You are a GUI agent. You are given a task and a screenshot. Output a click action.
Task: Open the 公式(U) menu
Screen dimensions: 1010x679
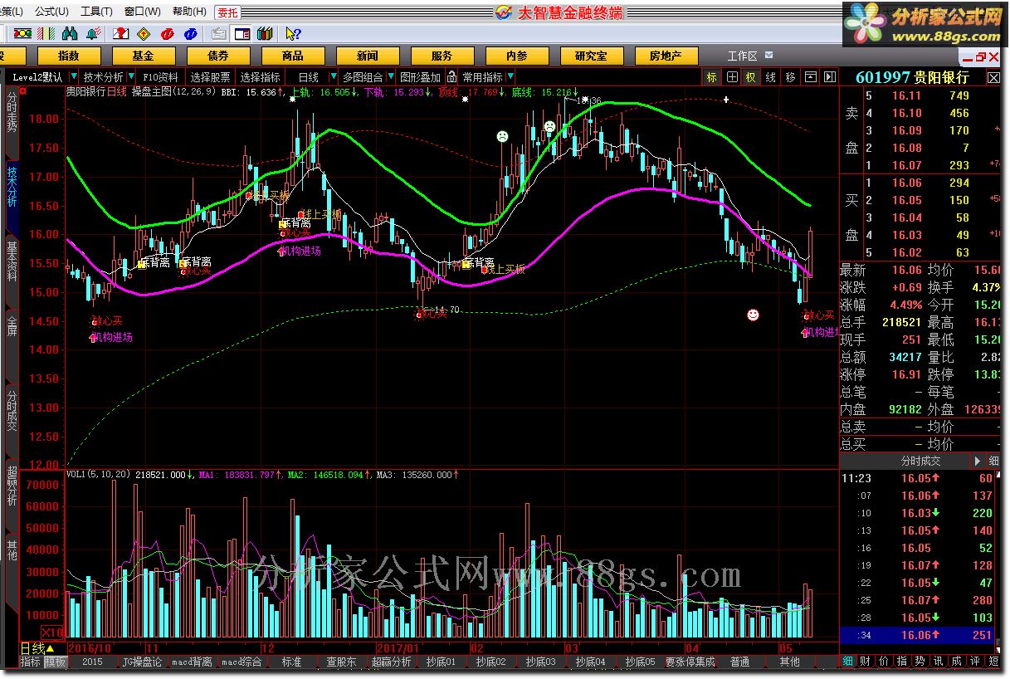coord(51,12)
